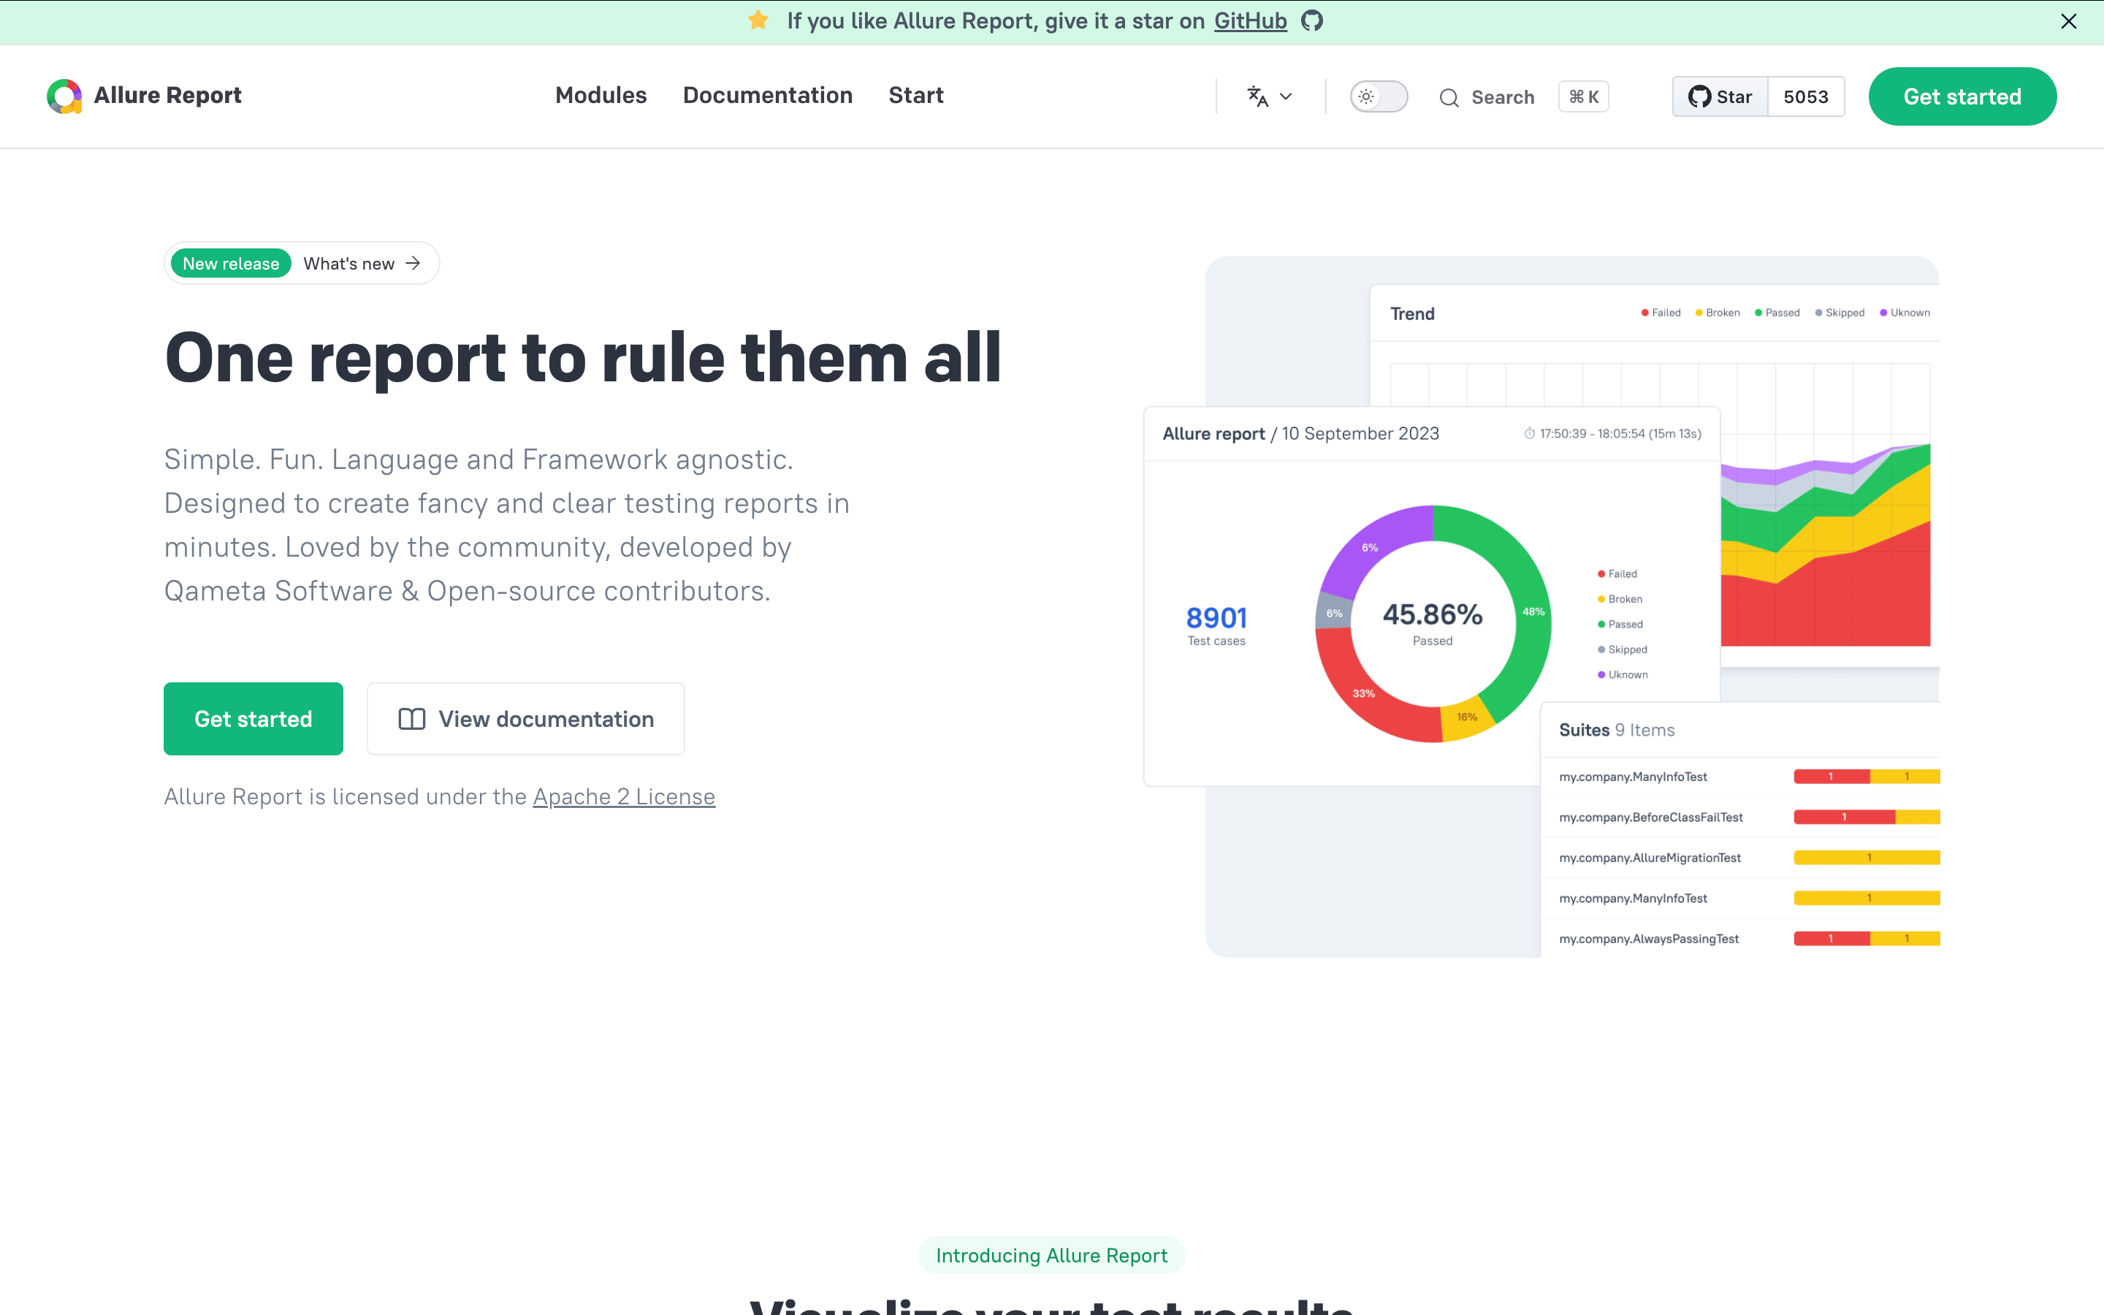
Task: Click the book icon beside View documentation
Action: coord(411,720)
